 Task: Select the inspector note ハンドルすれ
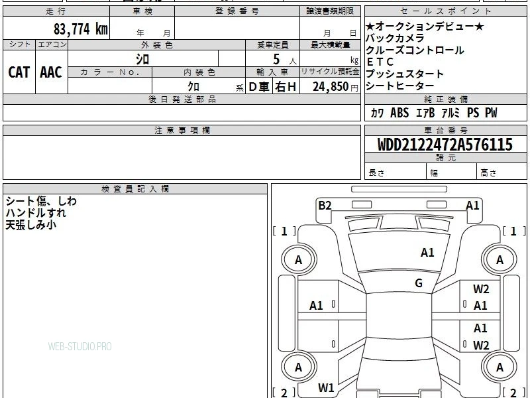36,213
